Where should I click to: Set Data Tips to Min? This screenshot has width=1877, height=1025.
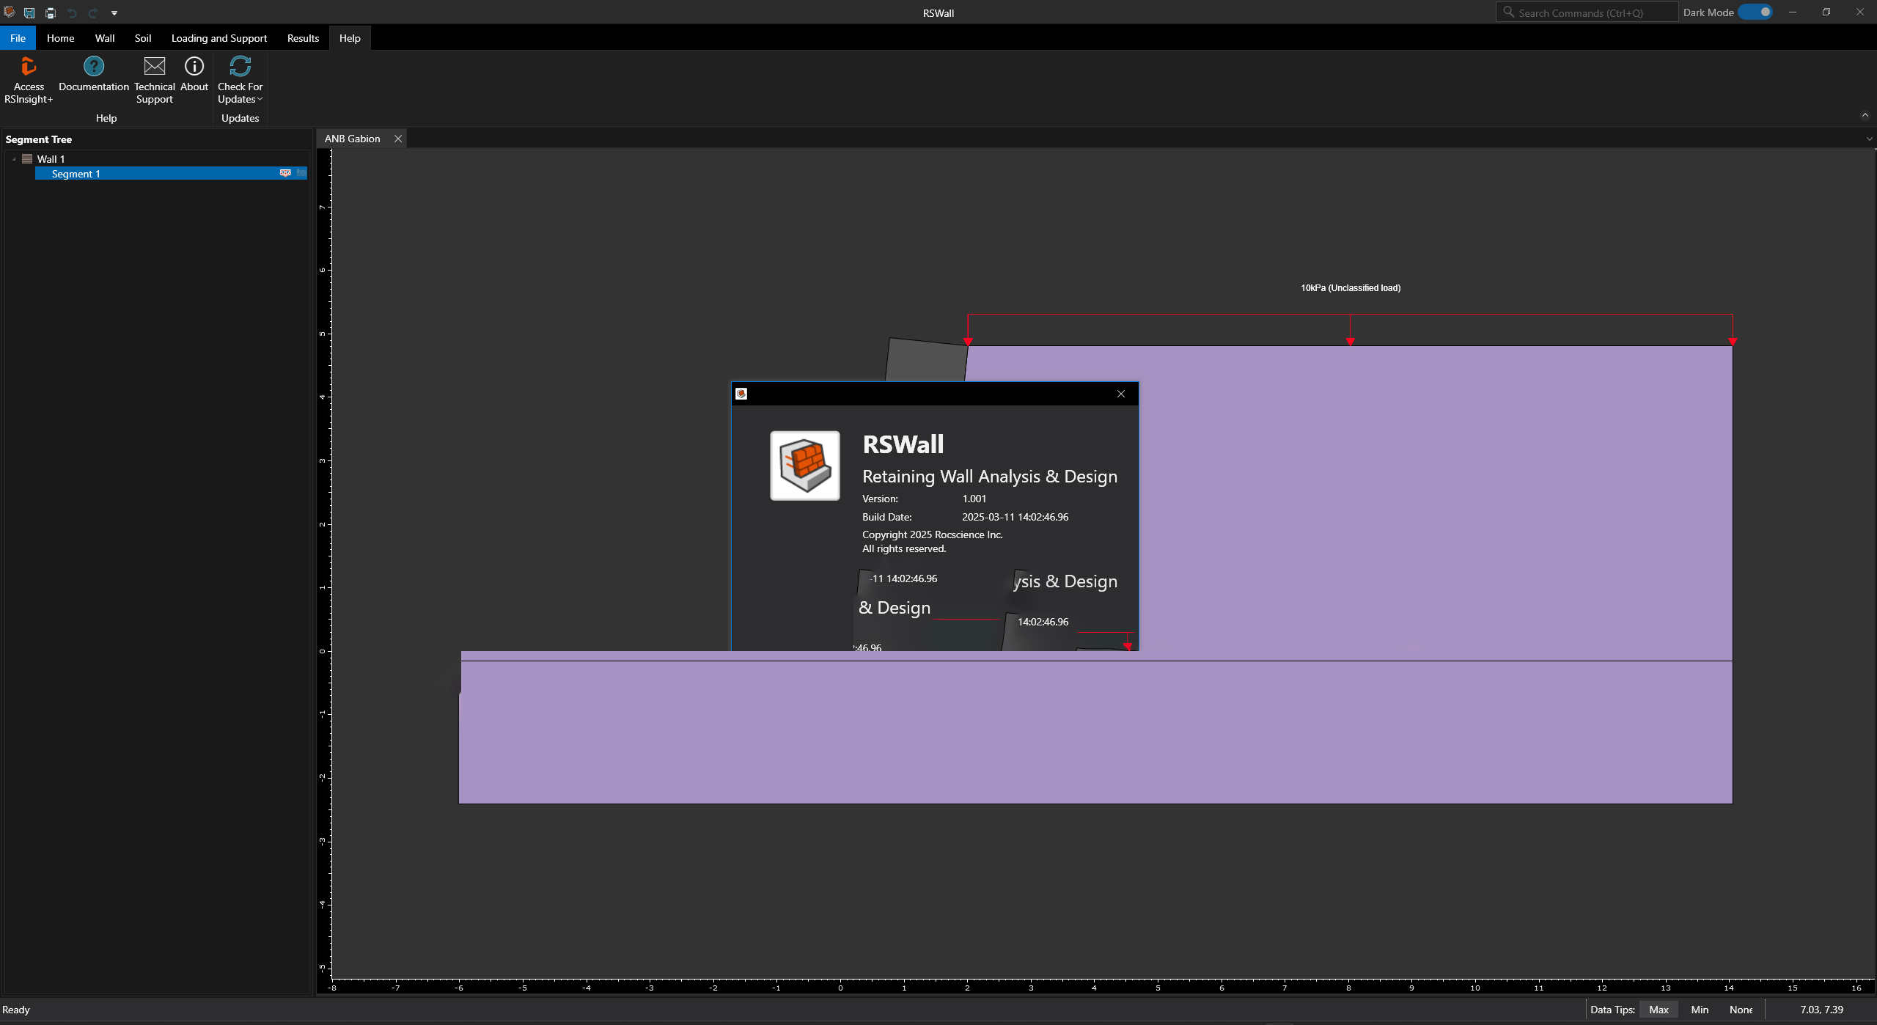click(1700, 1010)
